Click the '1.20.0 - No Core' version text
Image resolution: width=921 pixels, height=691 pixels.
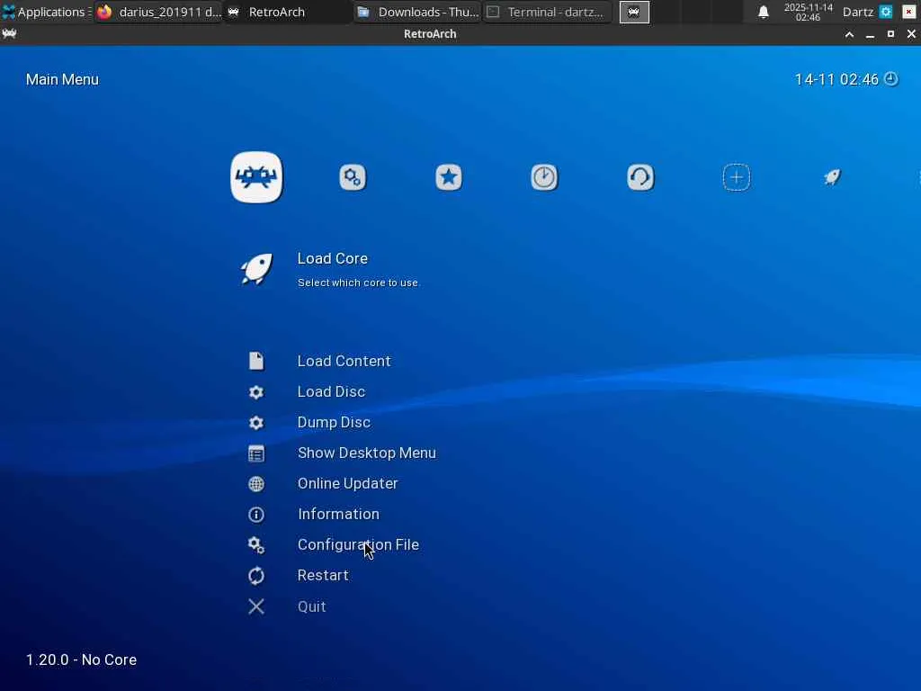pyautogui.click(x=81, y=660)
